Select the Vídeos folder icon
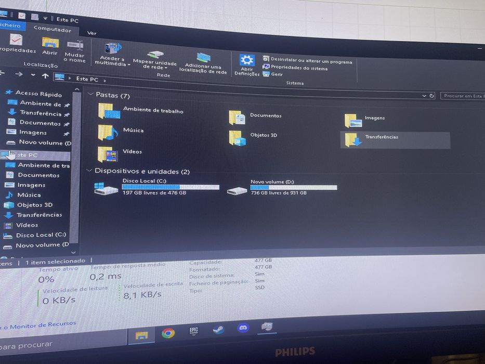Viewport: 485px width, 364px height. 107,154
